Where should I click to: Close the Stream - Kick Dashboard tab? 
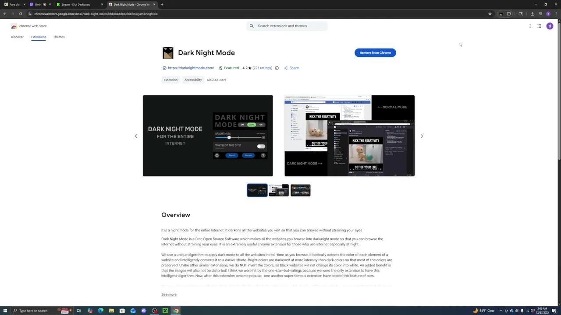click(102, 4)
